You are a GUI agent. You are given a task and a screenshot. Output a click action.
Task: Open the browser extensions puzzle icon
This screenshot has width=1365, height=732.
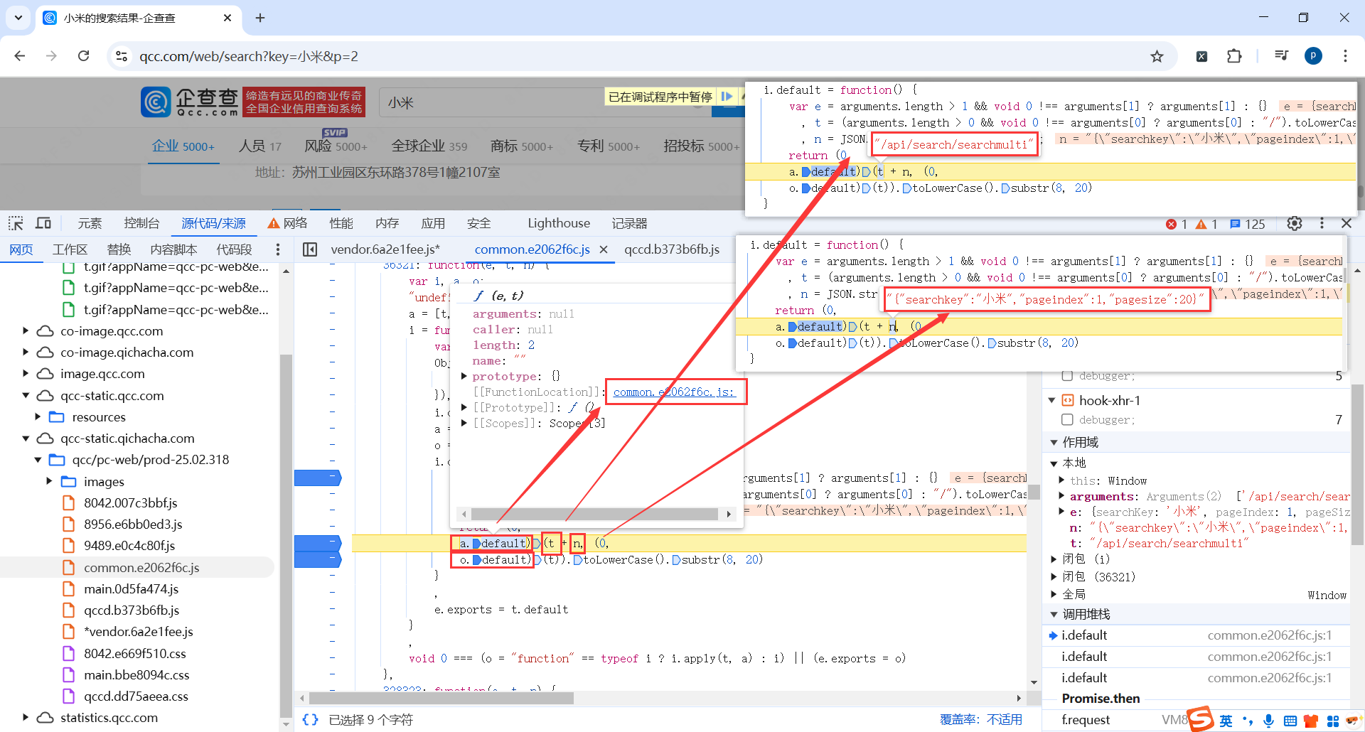[x=1234, y=56]
